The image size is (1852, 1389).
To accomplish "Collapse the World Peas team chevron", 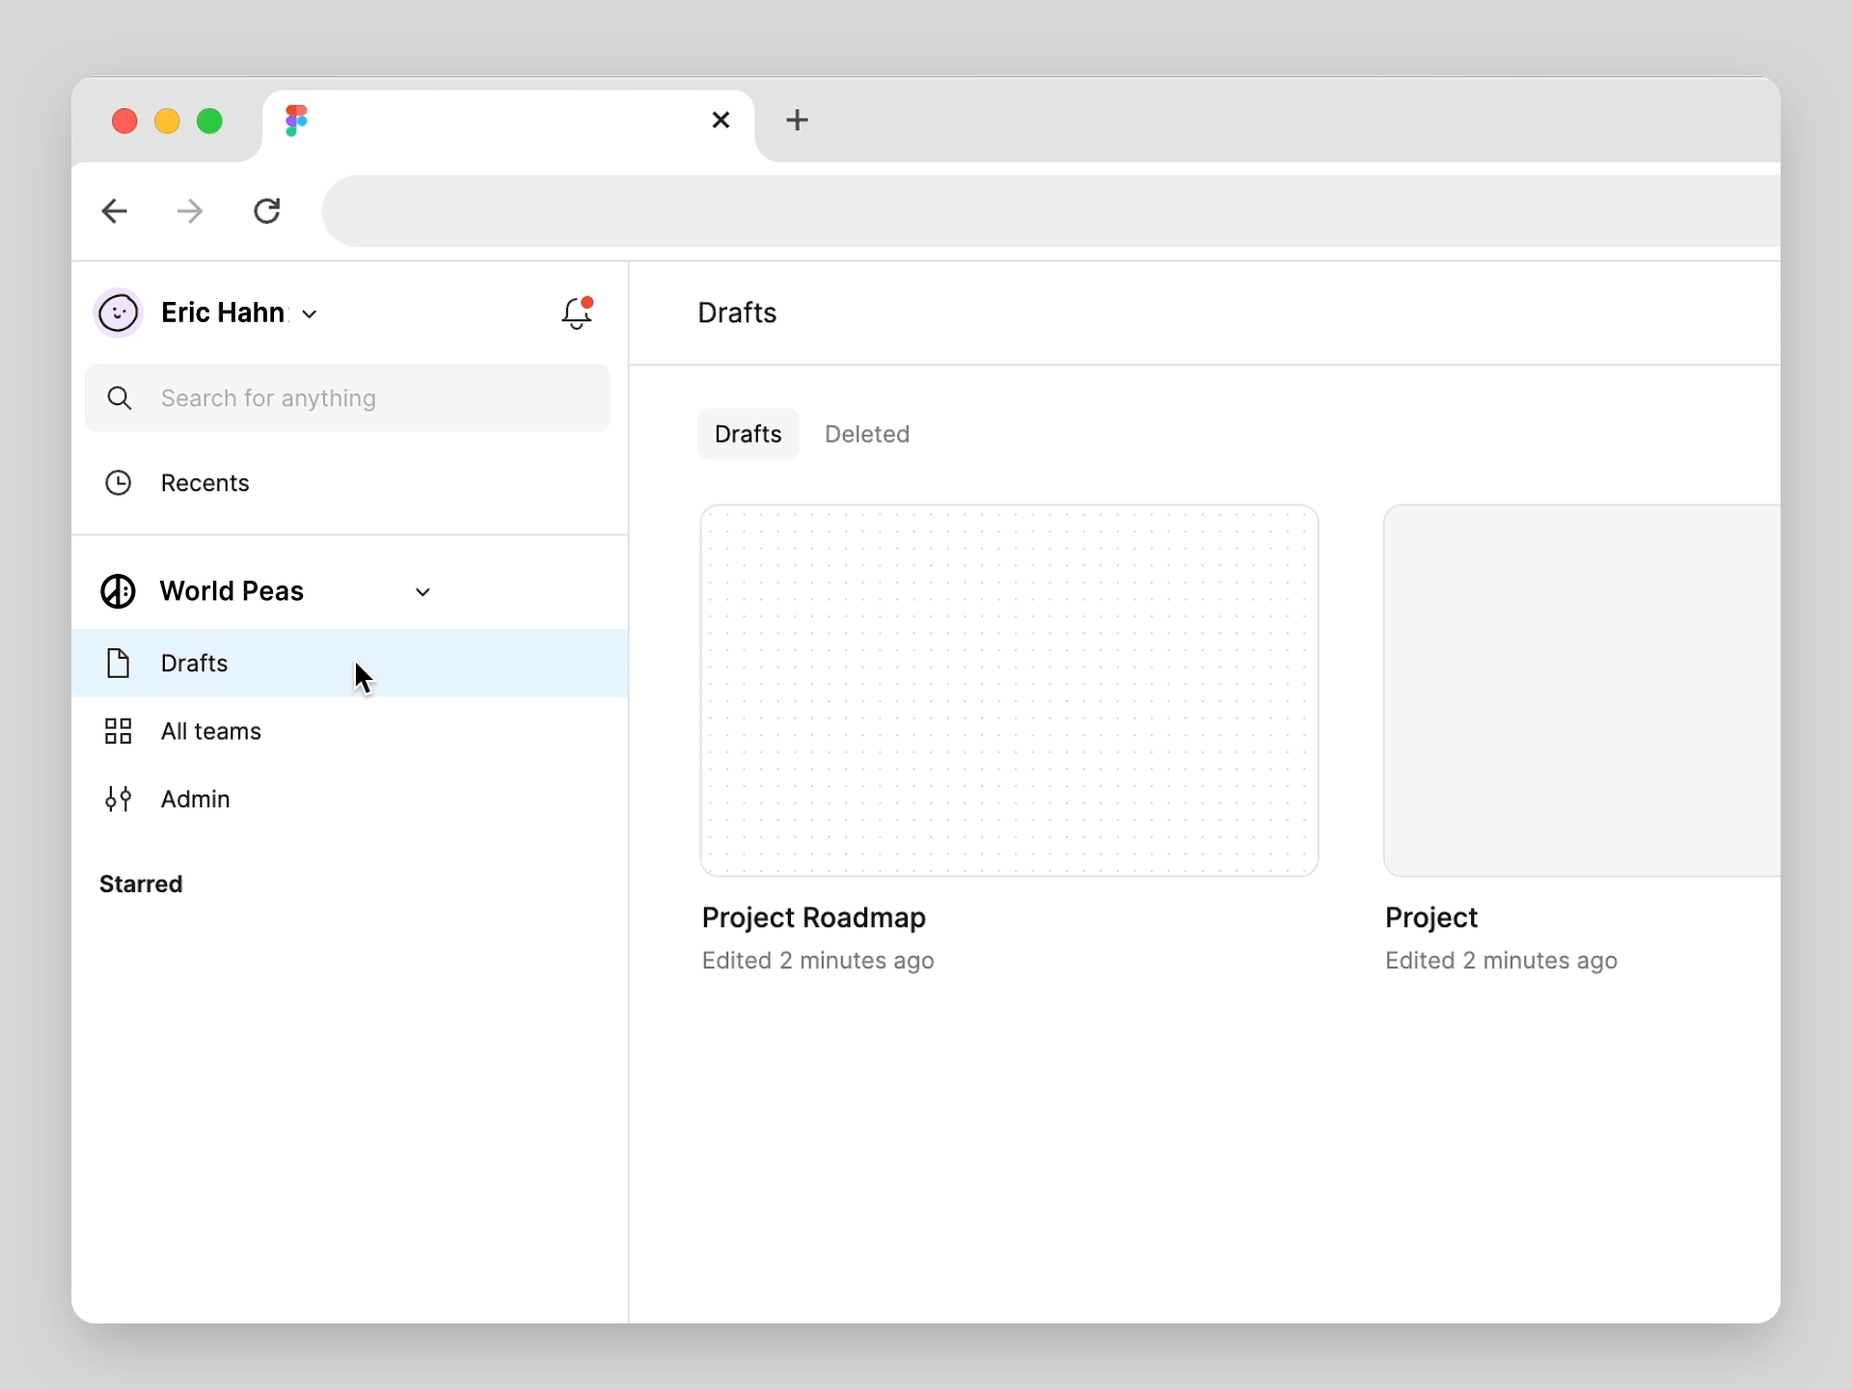I will click(422, 591).
